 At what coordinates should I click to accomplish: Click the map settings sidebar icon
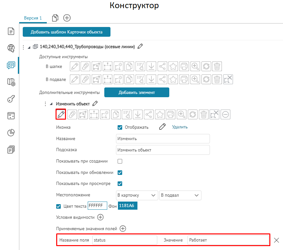point(11,82)
